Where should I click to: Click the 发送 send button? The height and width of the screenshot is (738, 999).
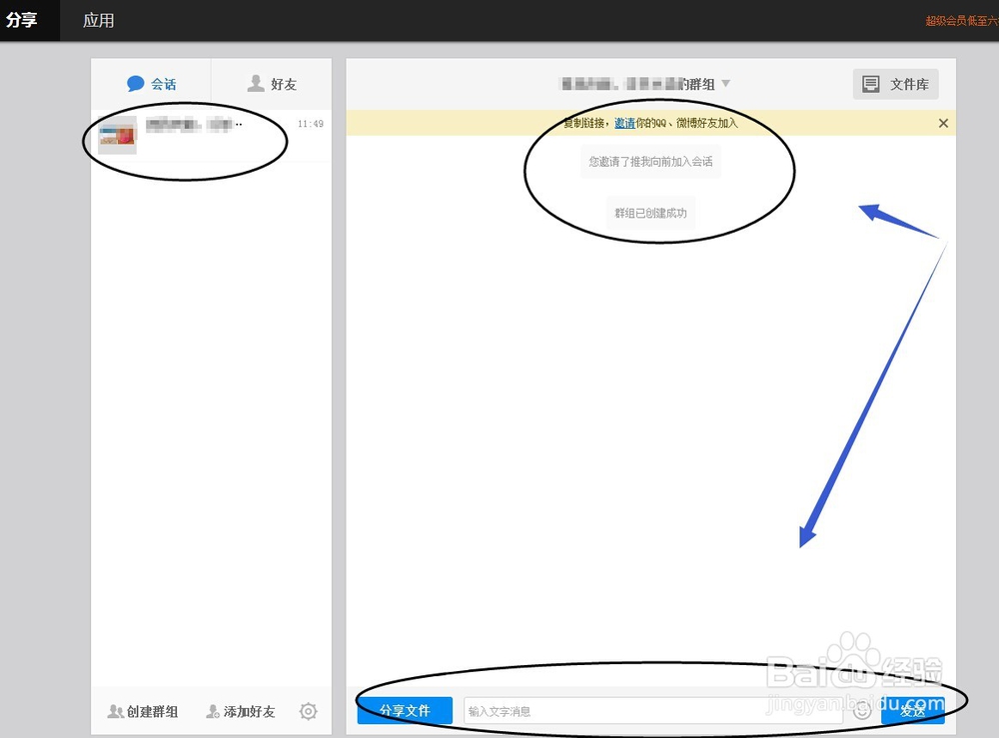click(x=912, y=711)
